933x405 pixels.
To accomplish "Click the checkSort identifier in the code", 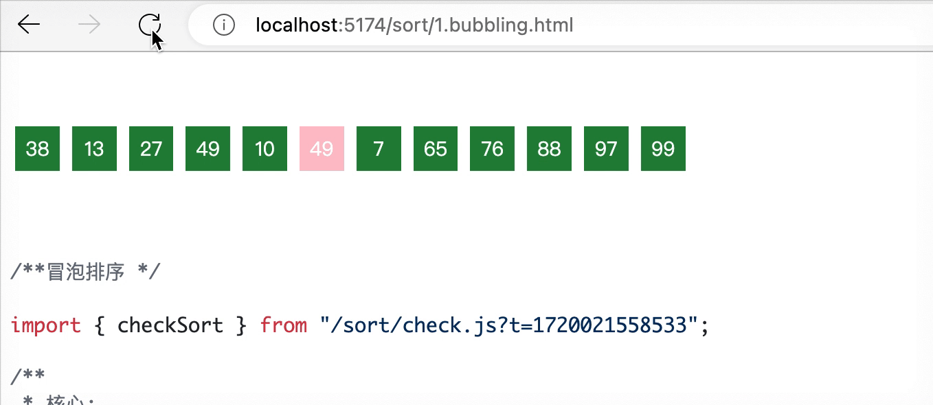I will [x=170, y=324].
